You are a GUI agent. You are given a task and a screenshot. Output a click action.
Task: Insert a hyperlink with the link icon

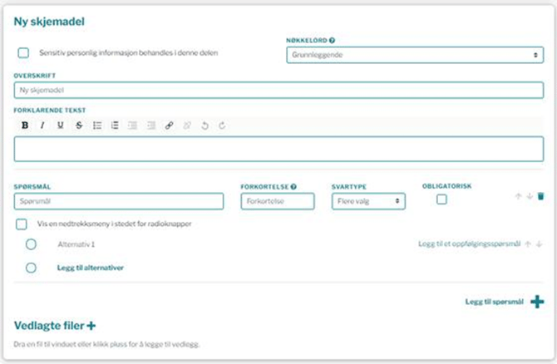[169, 125]
